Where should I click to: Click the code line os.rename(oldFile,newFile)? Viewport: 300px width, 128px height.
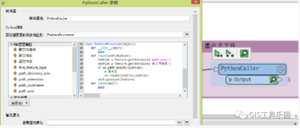[x=126, y=76]
